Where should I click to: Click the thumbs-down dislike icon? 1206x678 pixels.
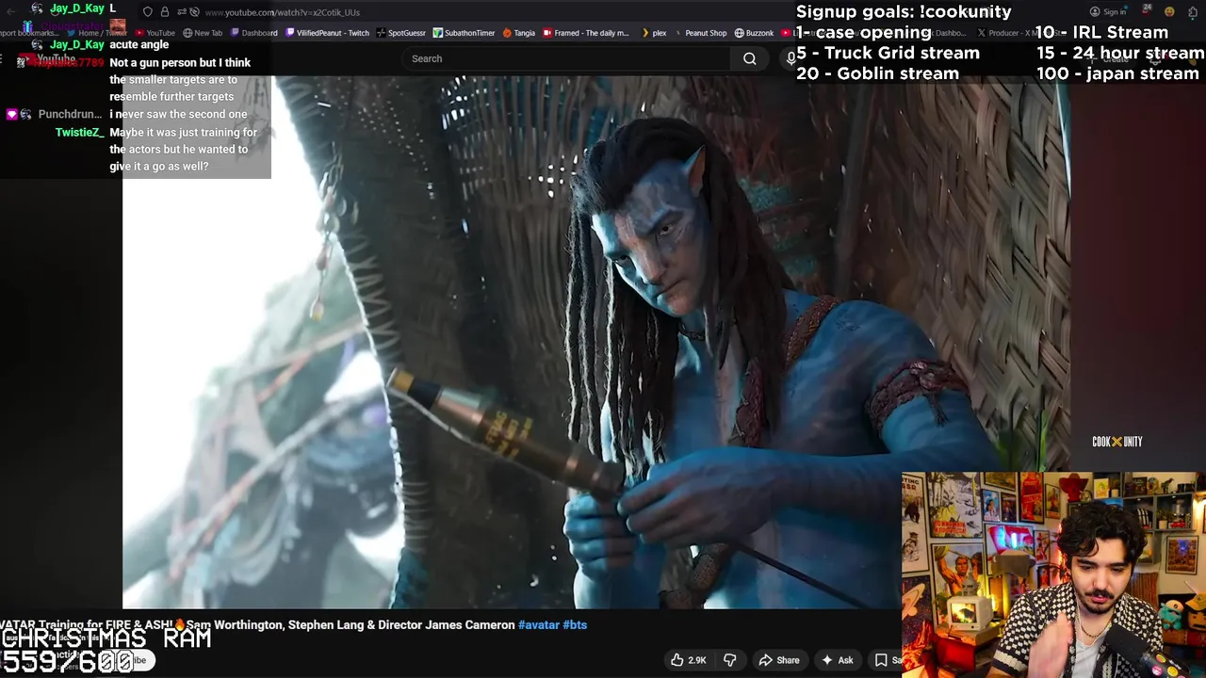tap(729, 660)
